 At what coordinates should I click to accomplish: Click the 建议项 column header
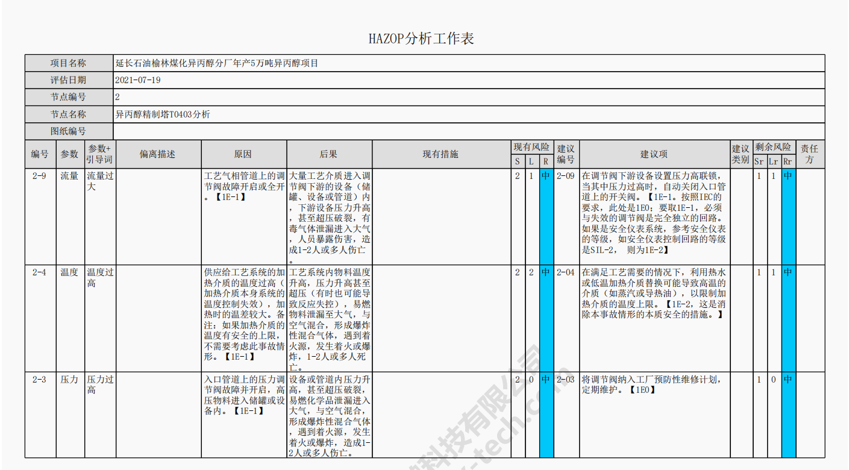(654, 154)
